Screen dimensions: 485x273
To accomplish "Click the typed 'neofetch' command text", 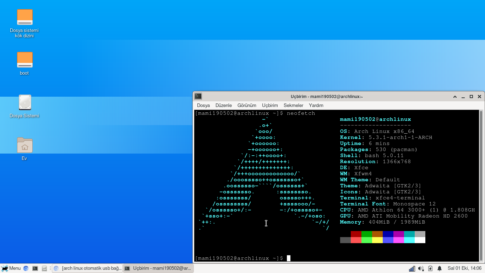I will (301, 113).
